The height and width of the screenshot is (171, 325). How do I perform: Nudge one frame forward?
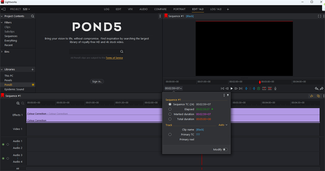click(x=236, y=88)
